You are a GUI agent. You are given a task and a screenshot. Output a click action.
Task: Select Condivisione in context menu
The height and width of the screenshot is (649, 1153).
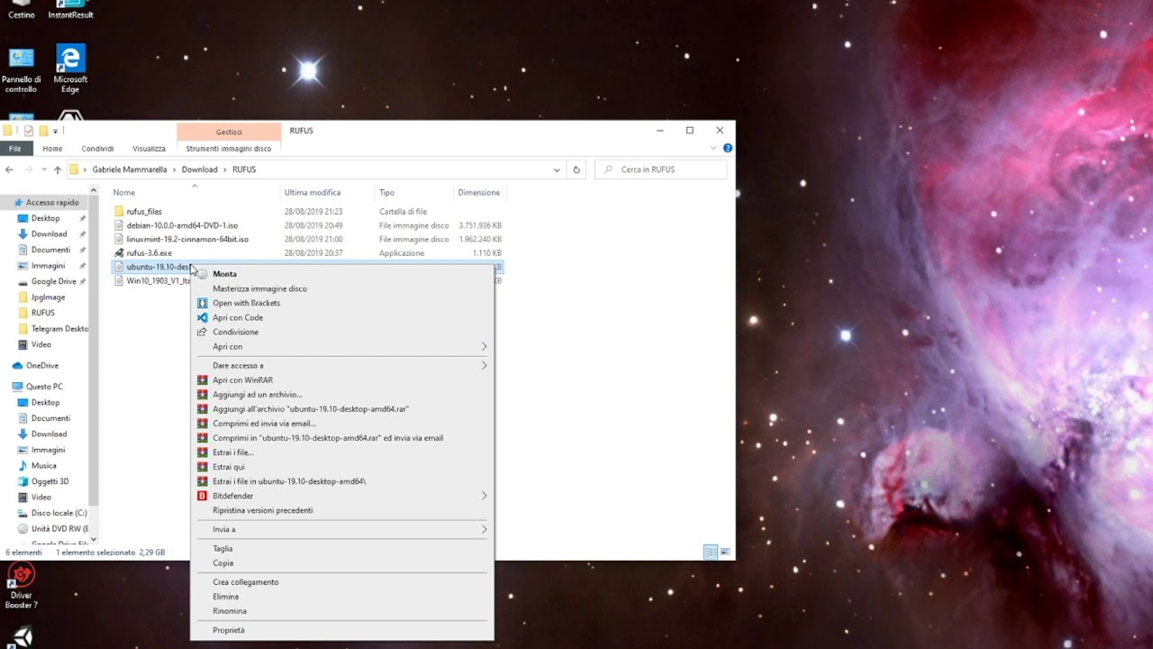tap(235, 332)
